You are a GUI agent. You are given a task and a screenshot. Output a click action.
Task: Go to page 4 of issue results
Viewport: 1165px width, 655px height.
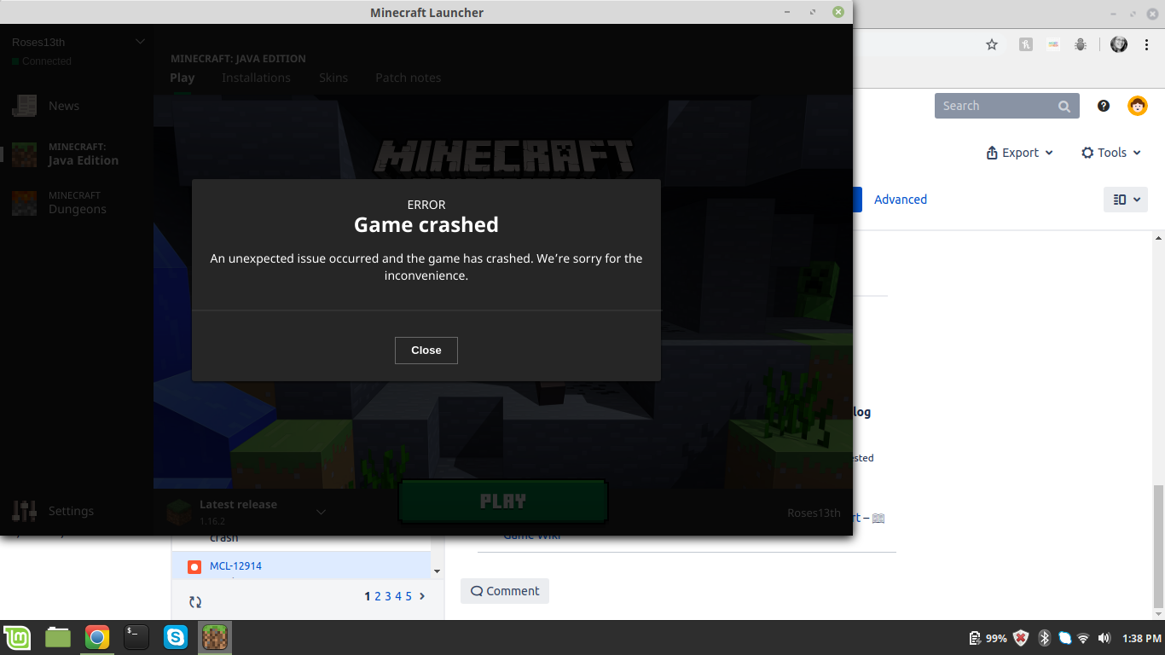(x=398, y=596)
